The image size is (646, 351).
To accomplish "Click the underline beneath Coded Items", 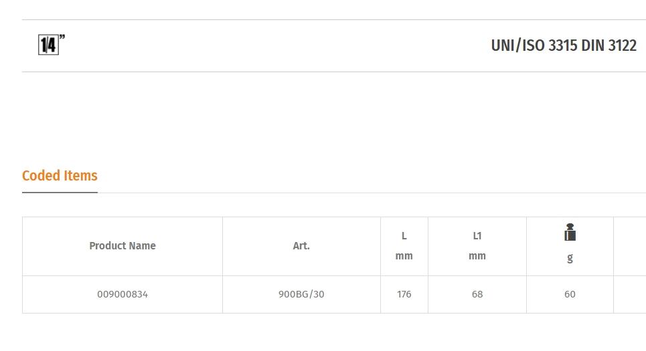I will pos(60,193).
